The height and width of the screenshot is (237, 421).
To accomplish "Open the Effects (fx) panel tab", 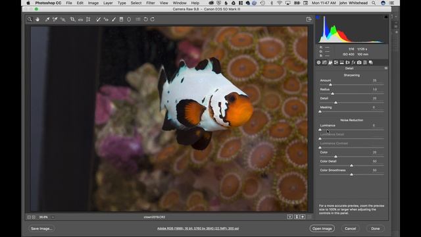I will coord(353,63).
